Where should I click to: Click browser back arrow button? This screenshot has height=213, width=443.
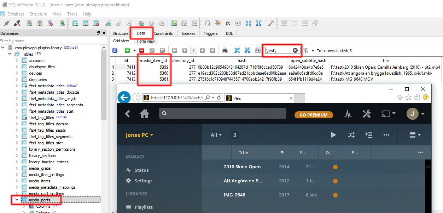tap(124, 97)
